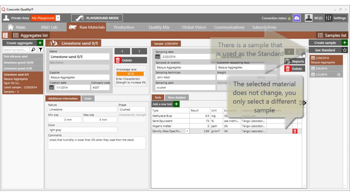Image resolution: width=350 pixels, height=196 pixels.
Task: Click the aggregate Name input field
Action: click(x=79, y=57)
